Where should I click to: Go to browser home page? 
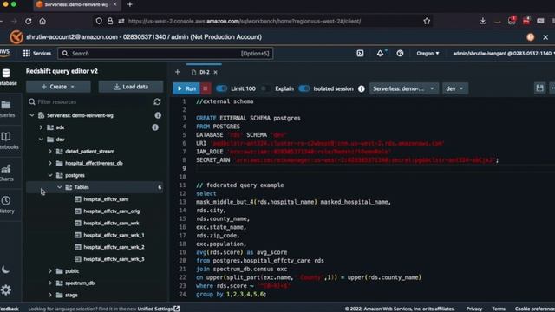42,21
